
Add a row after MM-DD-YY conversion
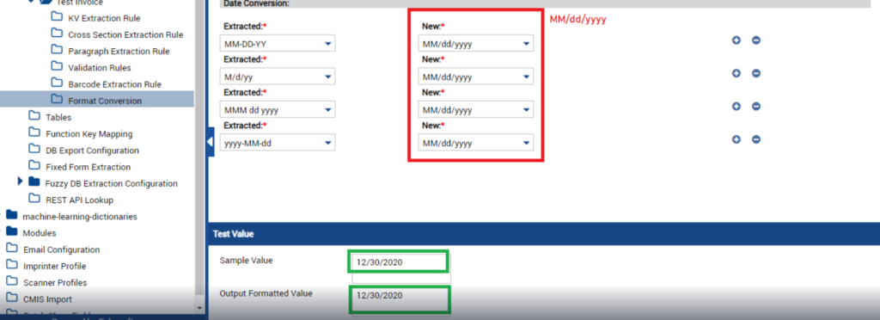pyautogui.click(x=736, y=40)
